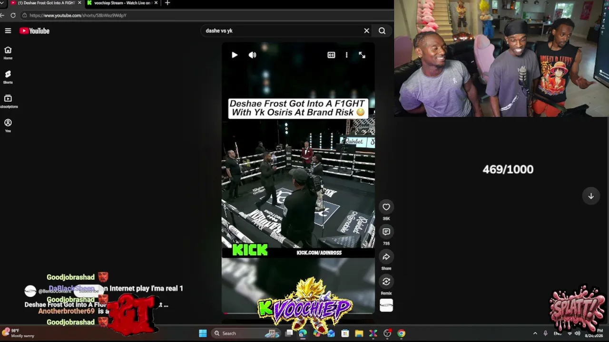Open Google Chrome from the taskbar
This screenshot has width=609, height=342.
coord(402,333)
